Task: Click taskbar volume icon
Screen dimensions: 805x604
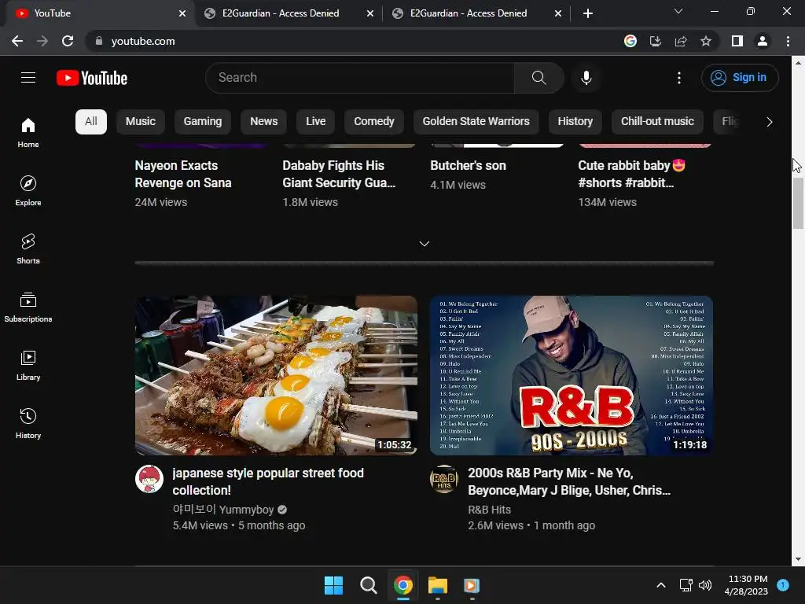Action: coord(705,585)
